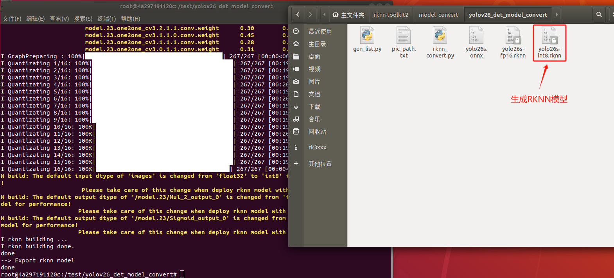
Task: Click the Home icon in sidebar
Action: click(x=296, y=44)
